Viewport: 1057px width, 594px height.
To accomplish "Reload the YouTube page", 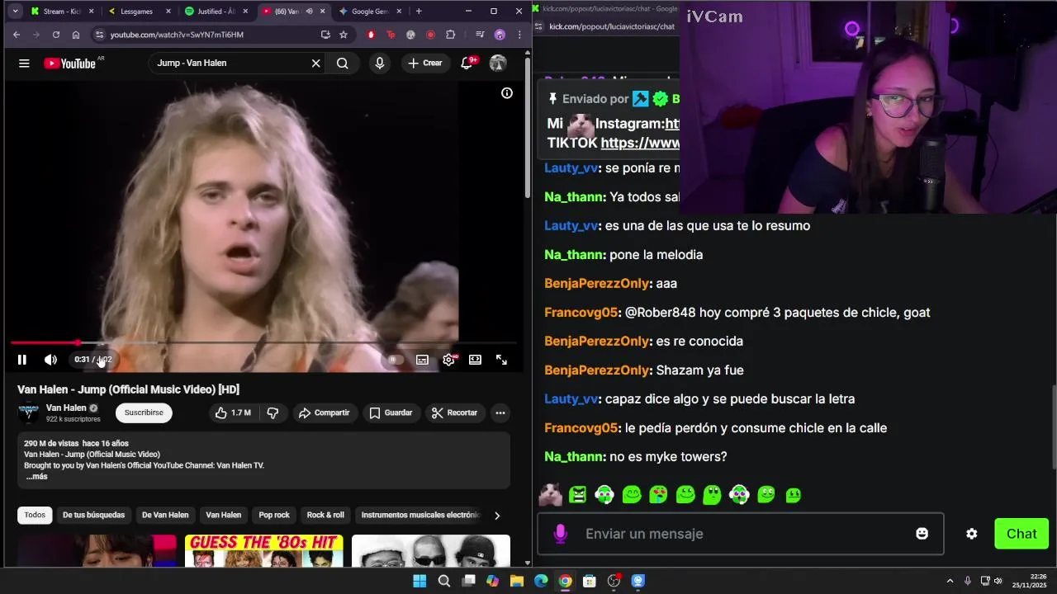I will (55, 35).
